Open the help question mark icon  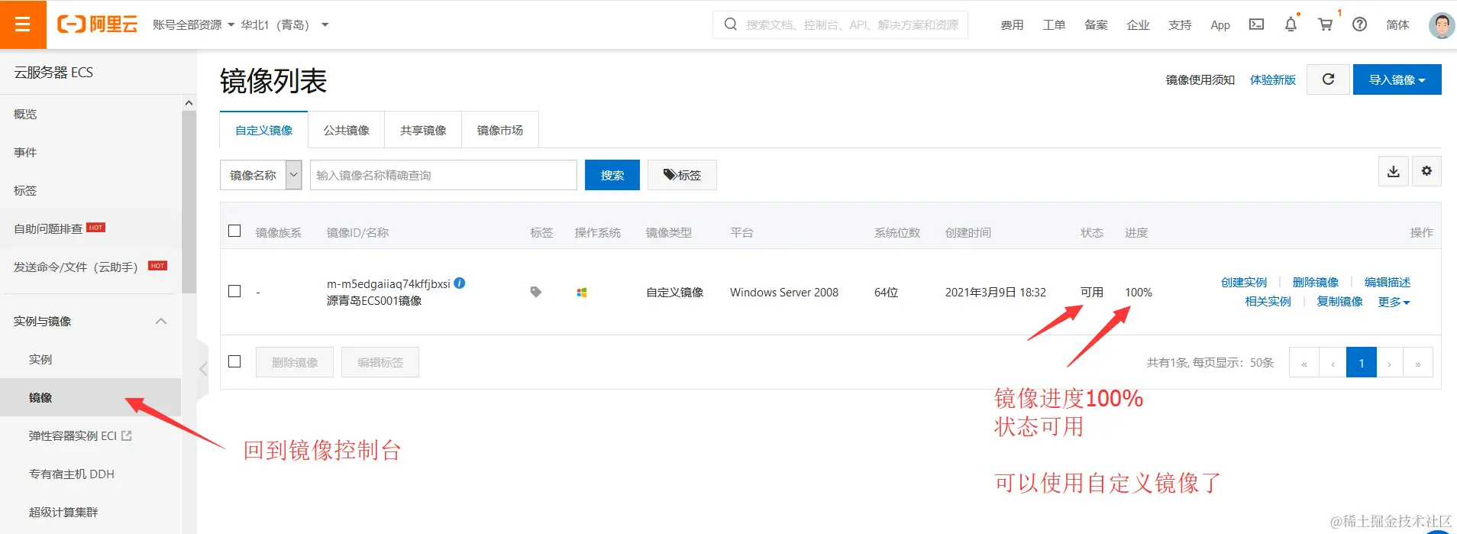coord(1359,24)
